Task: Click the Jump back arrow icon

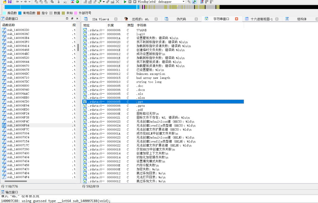Action: click(17, 2)
